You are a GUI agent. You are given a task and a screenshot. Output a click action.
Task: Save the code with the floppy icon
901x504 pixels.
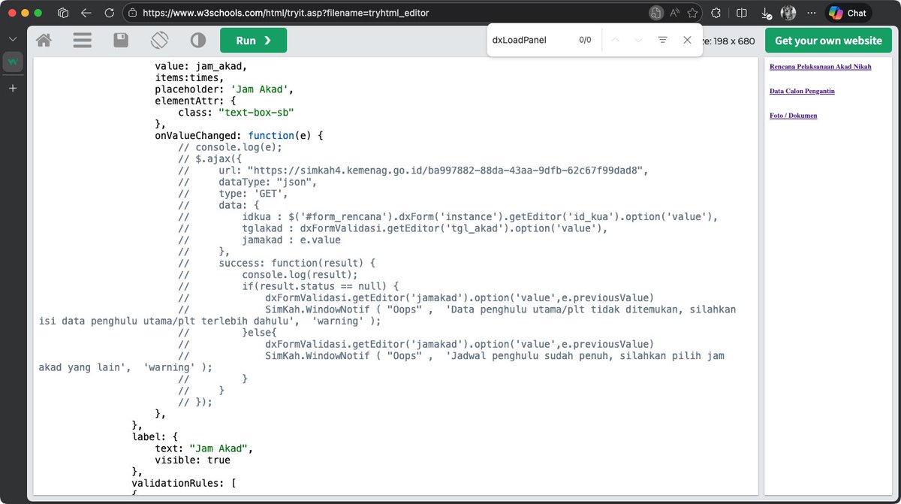(121, 41)
